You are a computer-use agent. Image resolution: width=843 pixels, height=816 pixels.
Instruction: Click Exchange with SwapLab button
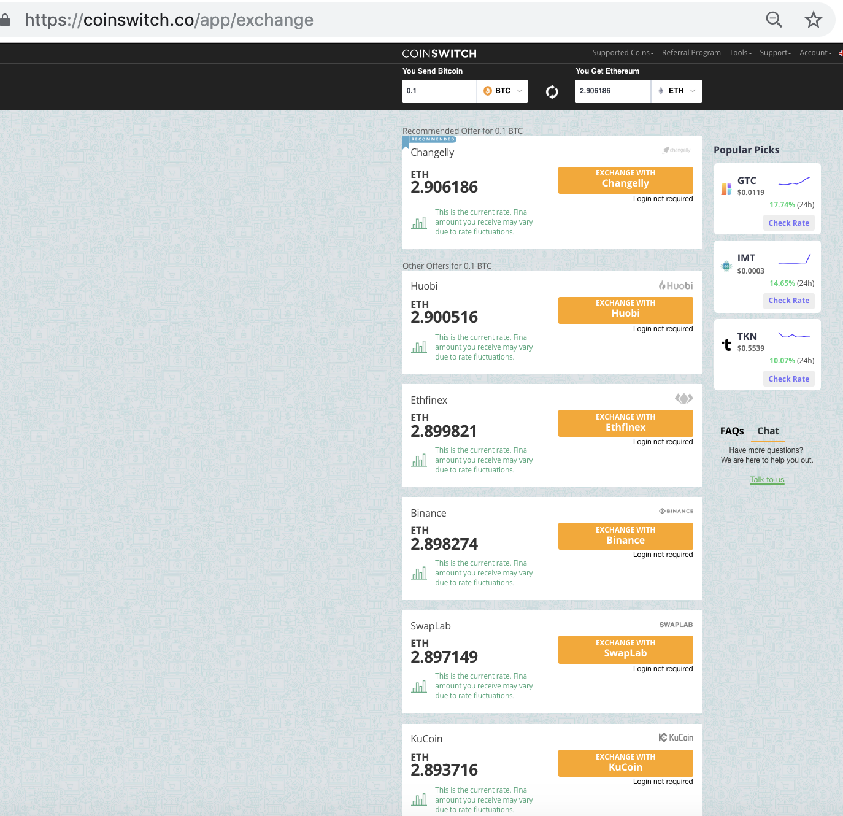point(626,650)
